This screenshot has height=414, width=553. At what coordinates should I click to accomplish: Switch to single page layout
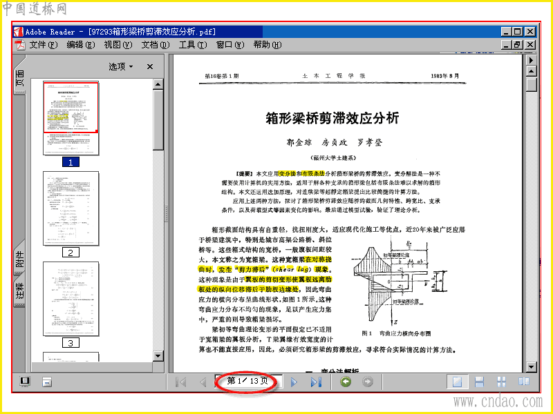coord(458,382)
